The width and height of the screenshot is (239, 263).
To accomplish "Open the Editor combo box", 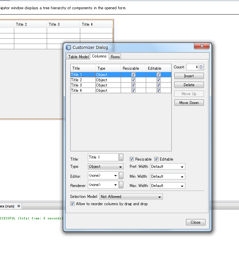I will (x=103, y=175).
